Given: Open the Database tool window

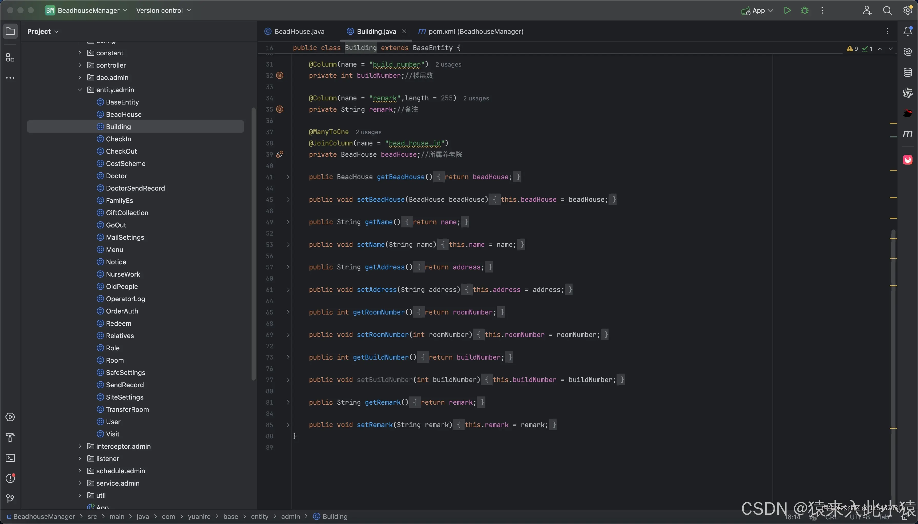Looking at the screenshot, I should pyautogui.click(x=907, y=72).
